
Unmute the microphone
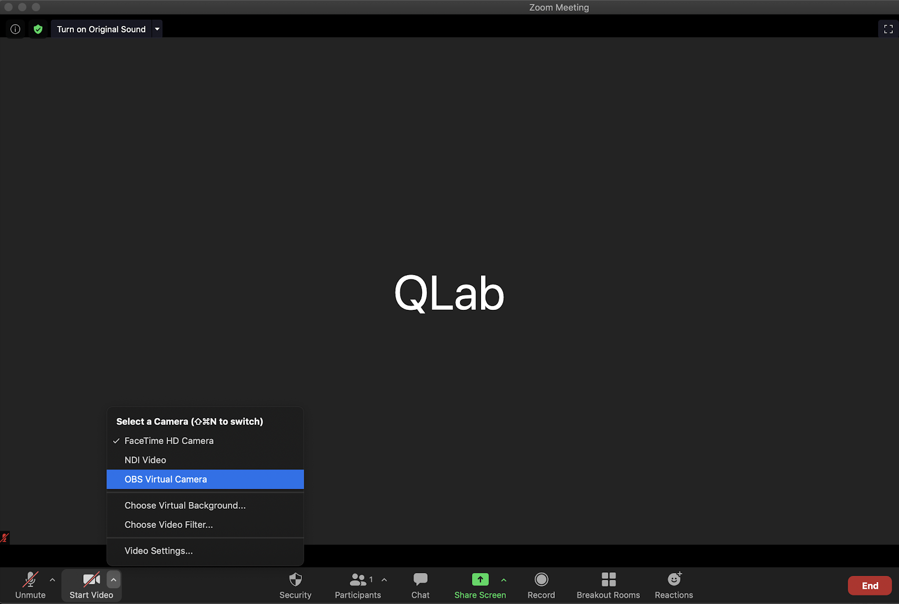[x=30, y=585]
